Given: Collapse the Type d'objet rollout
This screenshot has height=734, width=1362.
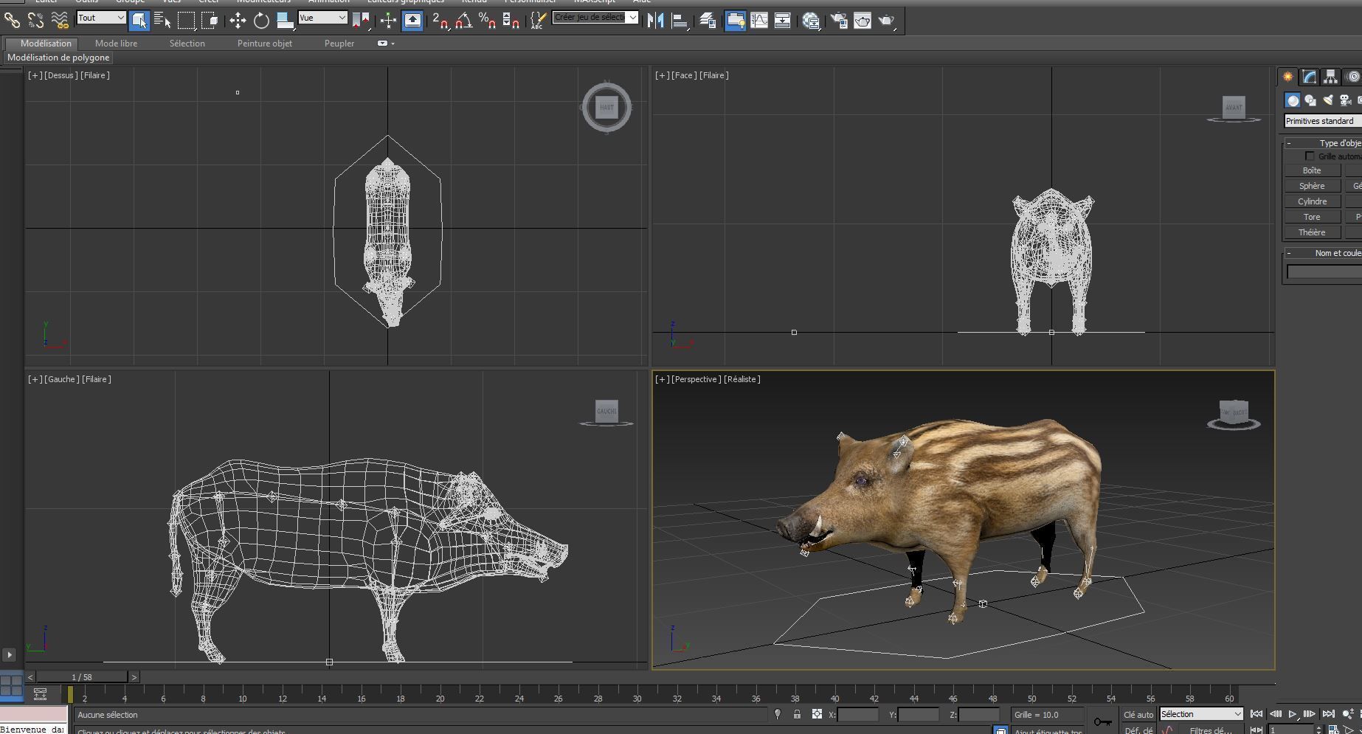Looking at the screenshot, I should click(x=1289, y=143).
